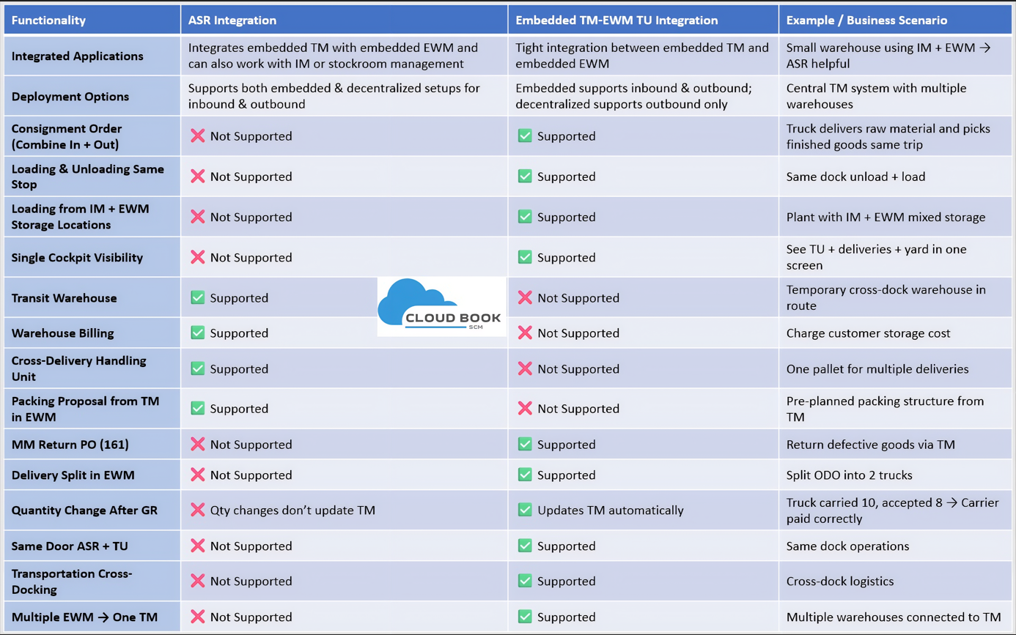This screenshot has width=1016, height=635.
Task: Click the 'Cross-dock logistics' example cell
Action: coord(840,582)
